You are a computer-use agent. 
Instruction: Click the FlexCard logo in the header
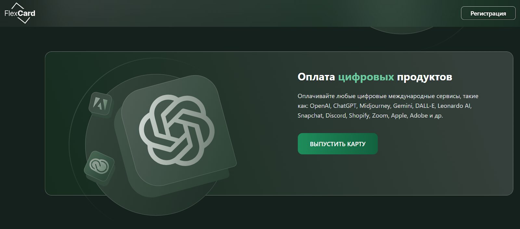click(20, 13)
